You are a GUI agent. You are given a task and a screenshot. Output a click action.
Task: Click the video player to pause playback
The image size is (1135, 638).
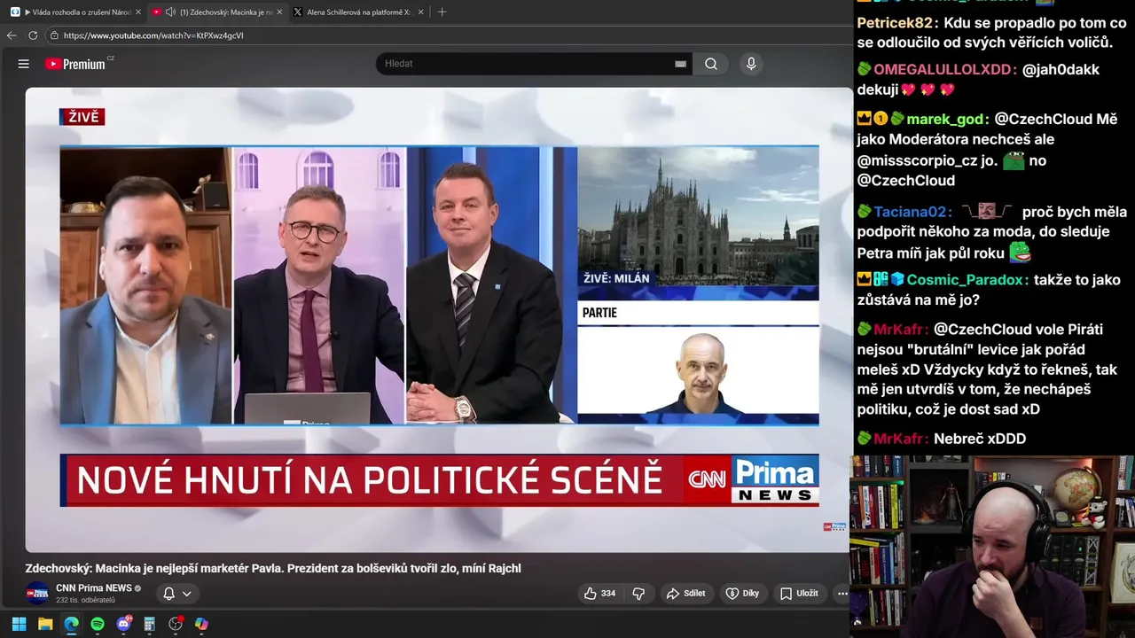[439, 319]
